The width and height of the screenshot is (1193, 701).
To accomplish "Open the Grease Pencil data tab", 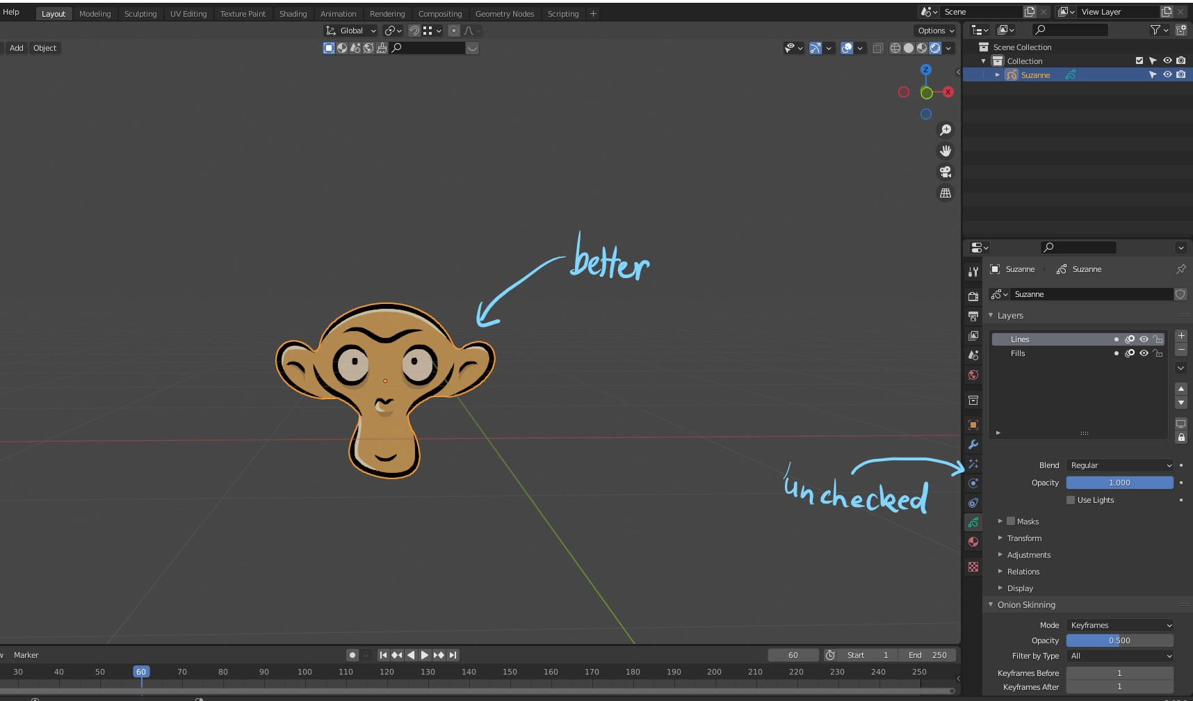I will (x=973, y=522).
